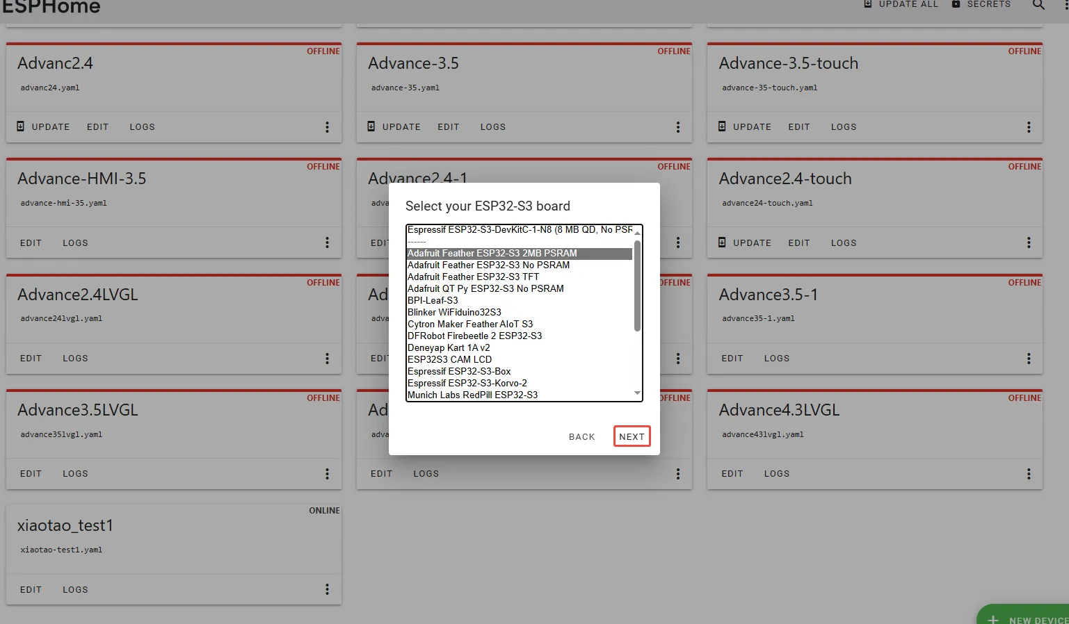1069x624 pixels.
Task: Select Espressif ESP32-S3-Korvo-2 board
Action: [520, 384]
